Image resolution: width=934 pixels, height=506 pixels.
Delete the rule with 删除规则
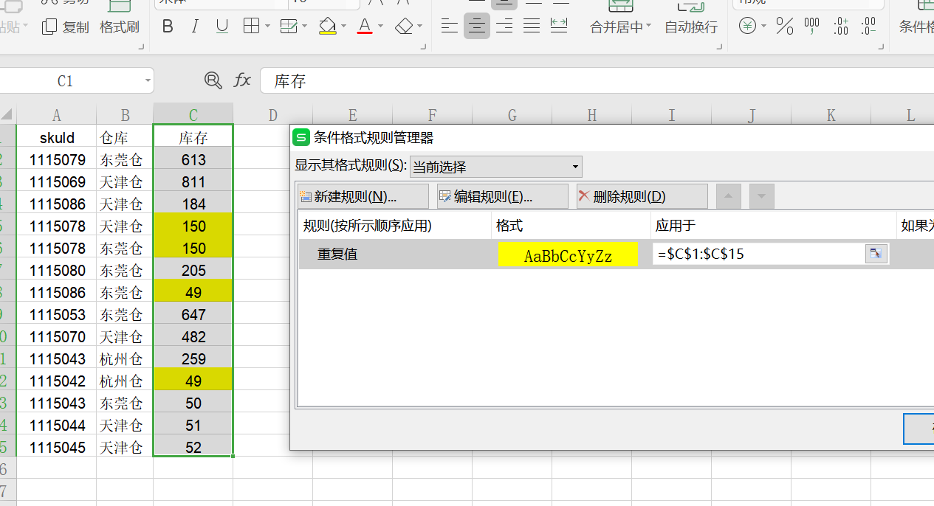642,196
